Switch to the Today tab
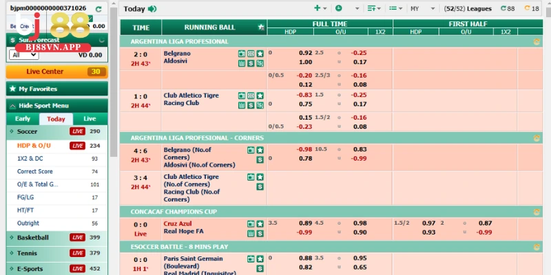This screenshot has width=551, height=275. (56, 119)
